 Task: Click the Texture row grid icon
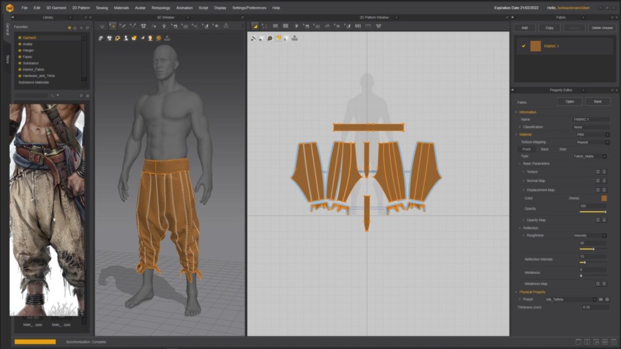597,172
